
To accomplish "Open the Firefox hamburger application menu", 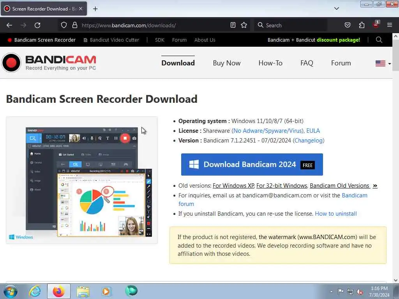I will click(x=390, y=25).
